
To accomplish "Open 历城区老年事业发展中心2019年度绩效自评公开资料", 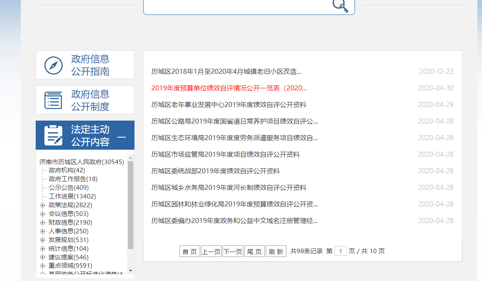I will (229, 104).
